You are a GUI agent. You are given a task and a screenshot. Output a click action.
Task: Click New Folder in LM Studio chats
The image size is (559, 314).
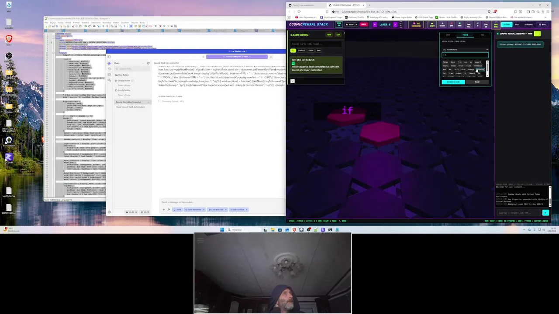[122, 75]
